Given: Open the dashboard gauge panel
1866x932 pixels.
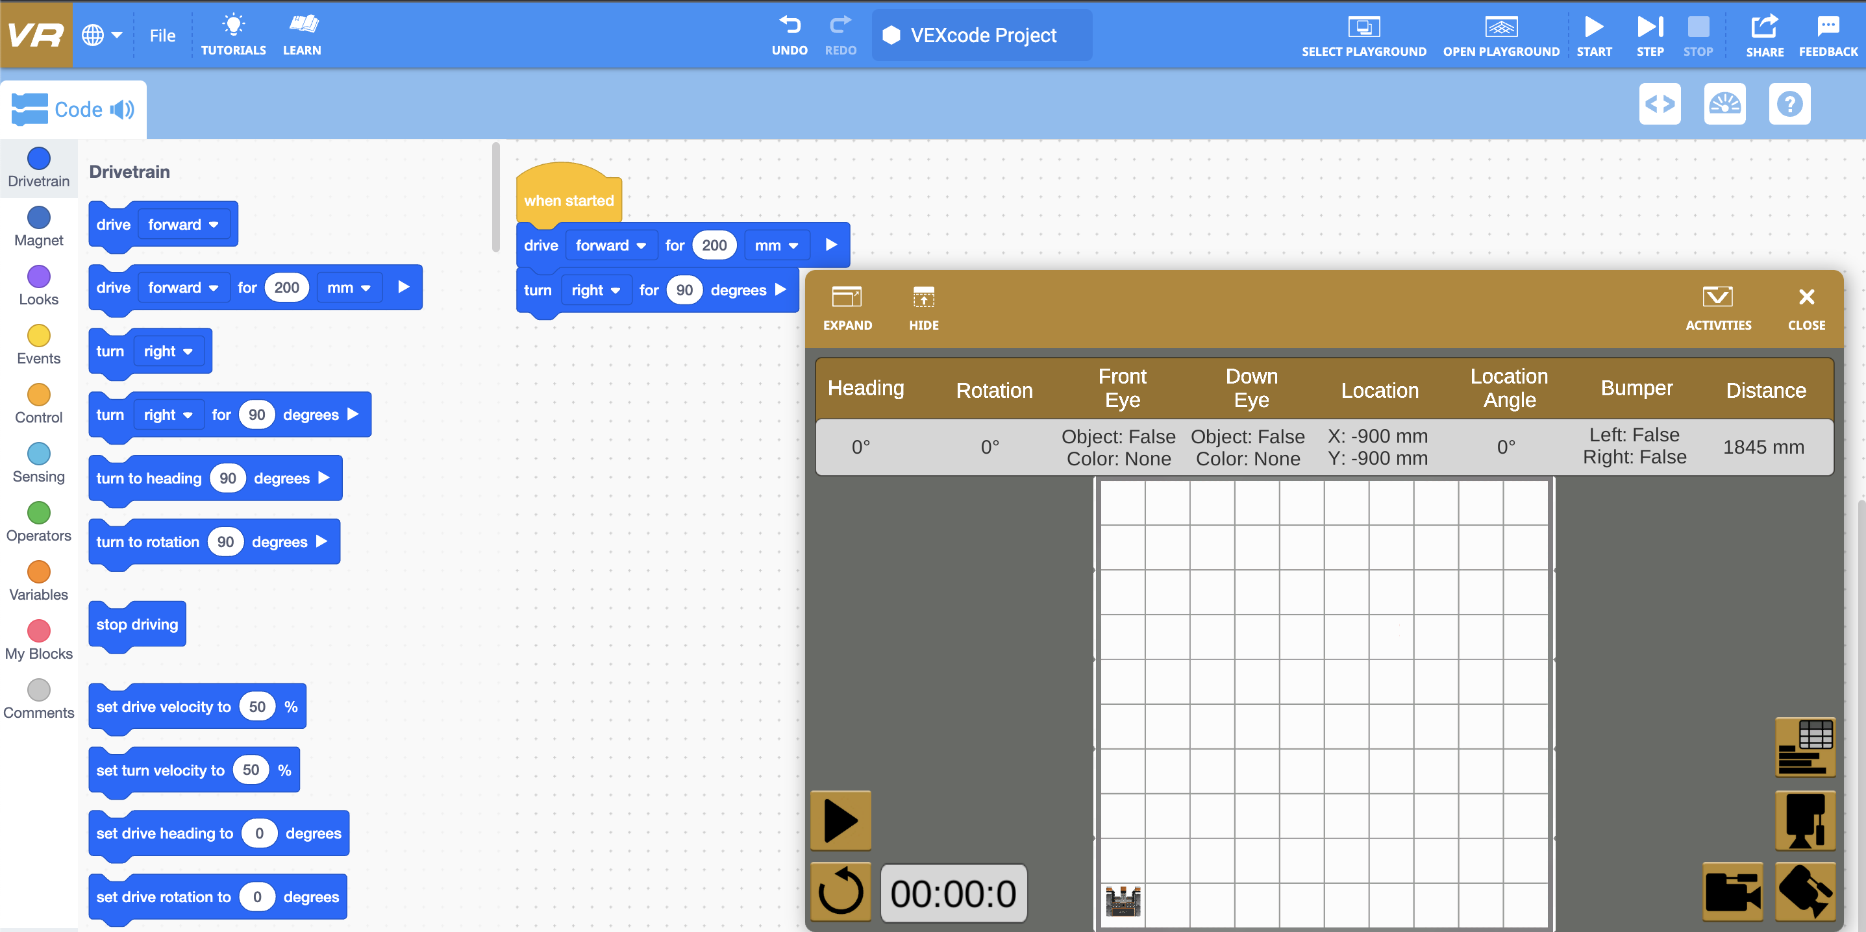Looking at the screenshot, I should (x=1724, y=104).
